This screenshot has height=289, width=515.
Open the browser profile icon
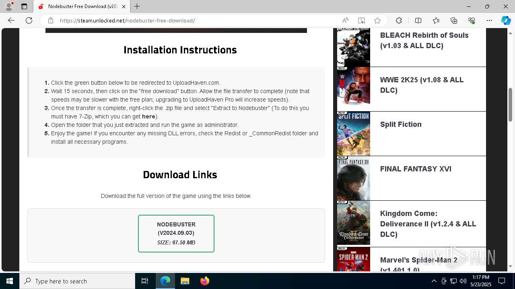(x=9, y=6)
